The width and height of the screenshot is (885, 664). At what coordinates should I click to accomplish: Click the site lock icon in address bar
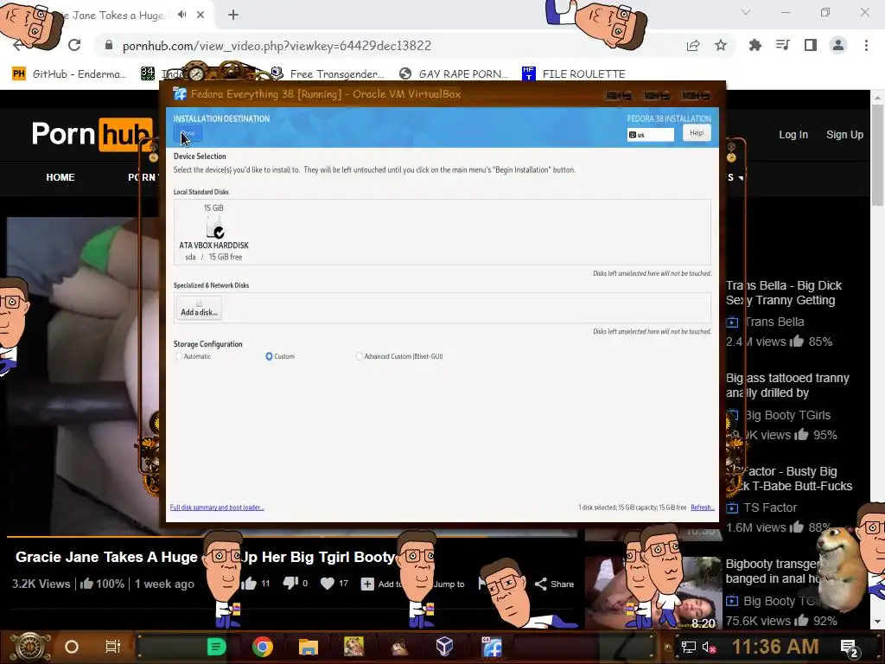pyautogui.click(x=109, y=45)
